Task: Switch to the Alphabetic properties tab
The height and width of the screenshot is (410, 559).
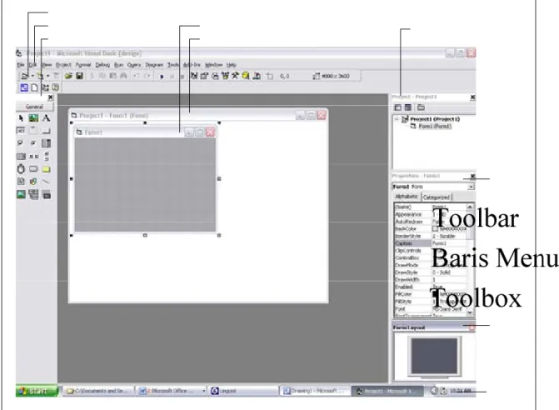Action: (407, 197)
